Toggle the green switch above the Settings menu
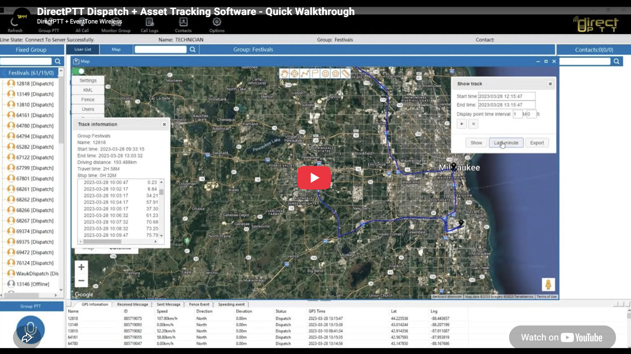The image size is (631, 354). (x=78, y=72)
